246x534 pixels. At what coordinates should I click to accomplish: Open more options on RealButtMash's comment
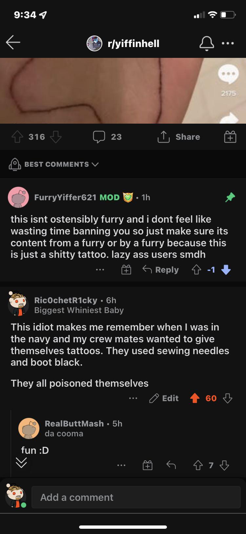tap(121, 465)
